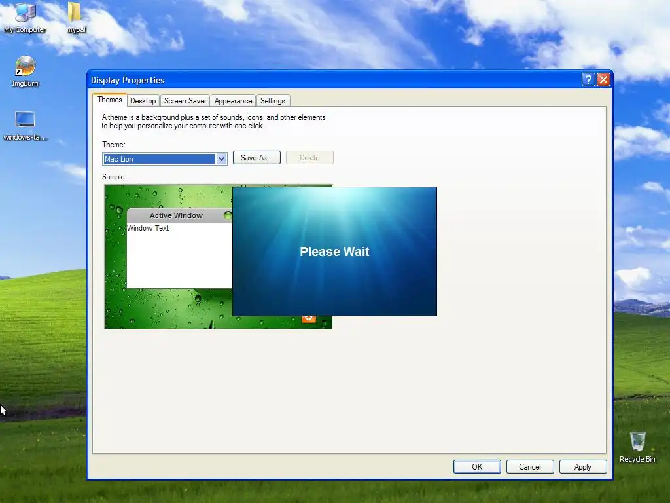Select the ImgBurn shortcut icon
Screen dimensions: 670x503
[25, 71]
